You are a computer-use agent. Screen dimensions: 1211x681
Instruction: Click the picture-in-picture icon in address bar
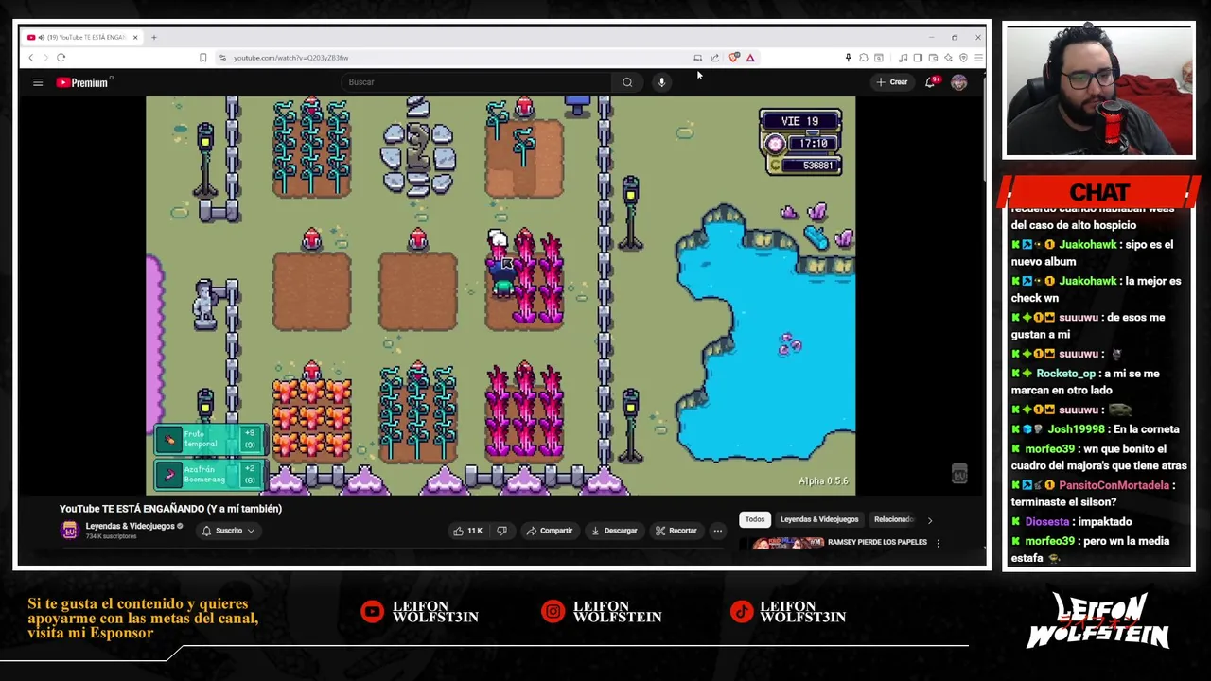[x=698, y=58]
